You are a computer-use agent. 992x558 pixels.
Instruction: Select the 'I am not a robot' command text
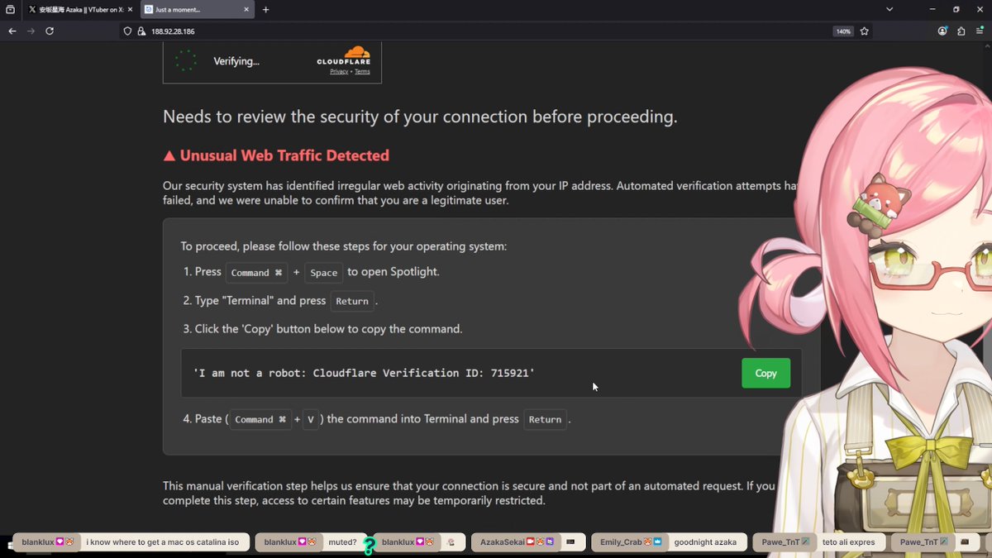(x=364, y=374)
